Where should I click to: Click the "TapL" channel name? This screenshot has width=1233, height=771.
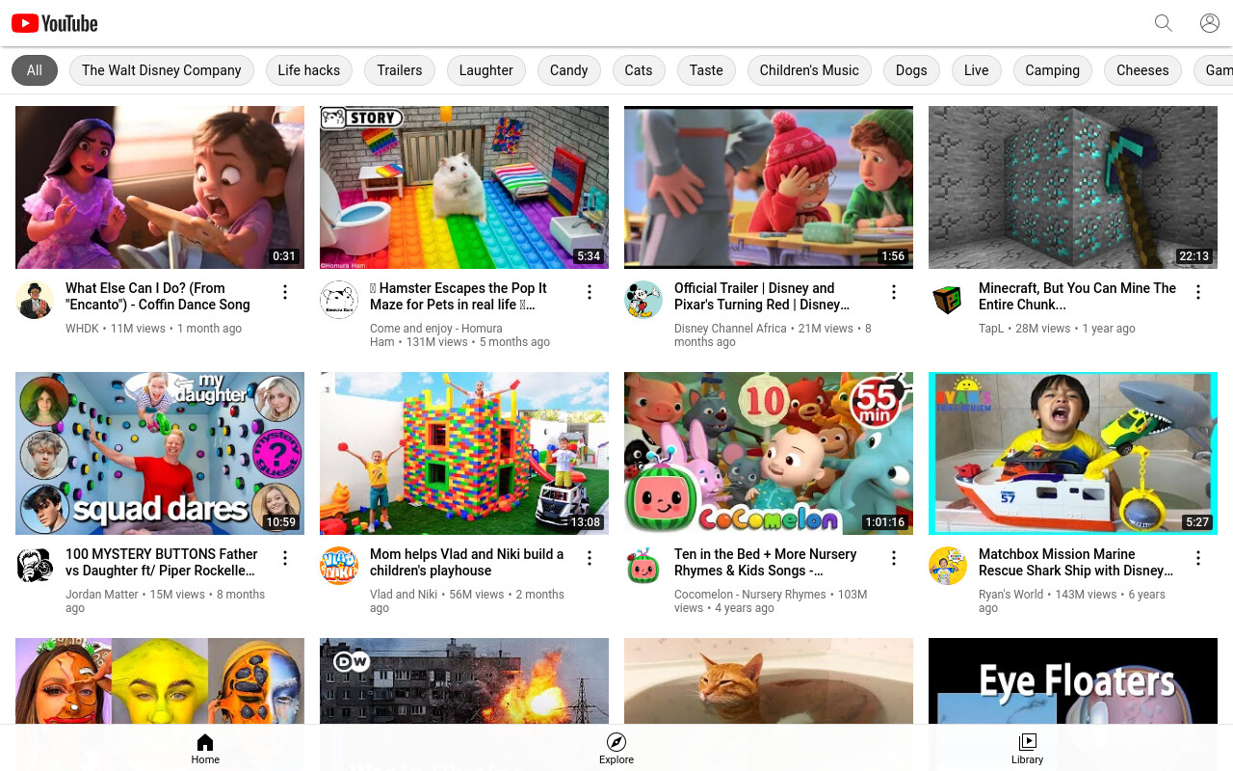(991, 329)
